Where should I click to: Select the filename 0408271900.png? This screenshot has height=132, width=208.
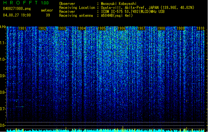[x=17, y=9]
